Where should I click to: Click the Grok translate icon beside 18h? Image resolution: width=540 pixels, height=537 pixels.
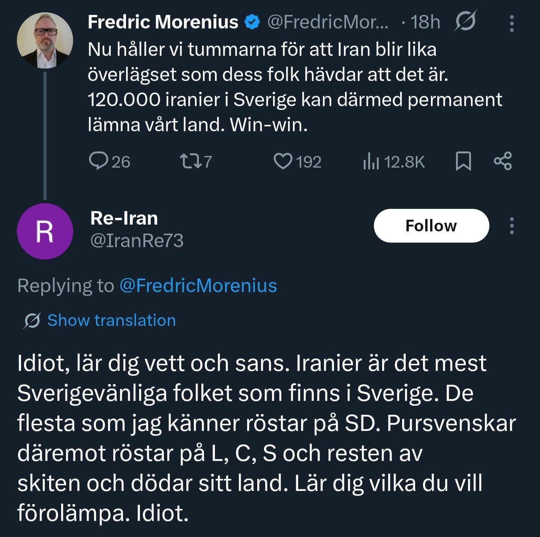[465, 21]
